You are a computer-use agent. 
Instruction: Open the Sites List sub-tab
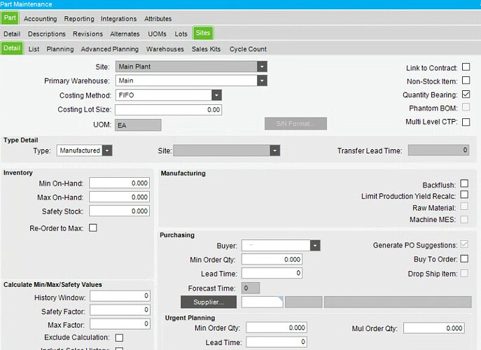(x=34, y=49)
